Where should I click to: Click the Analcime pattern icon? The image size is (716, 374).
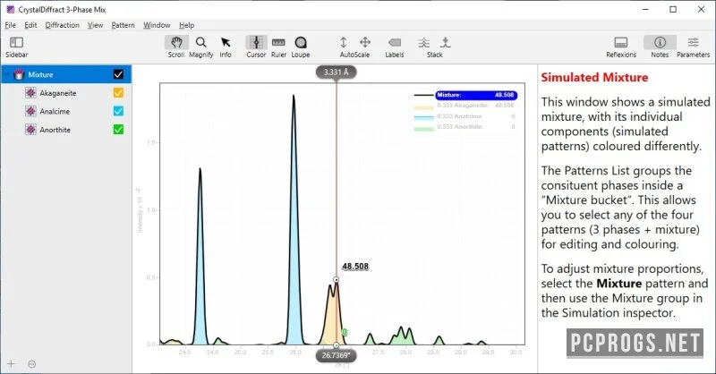point(30,111)
